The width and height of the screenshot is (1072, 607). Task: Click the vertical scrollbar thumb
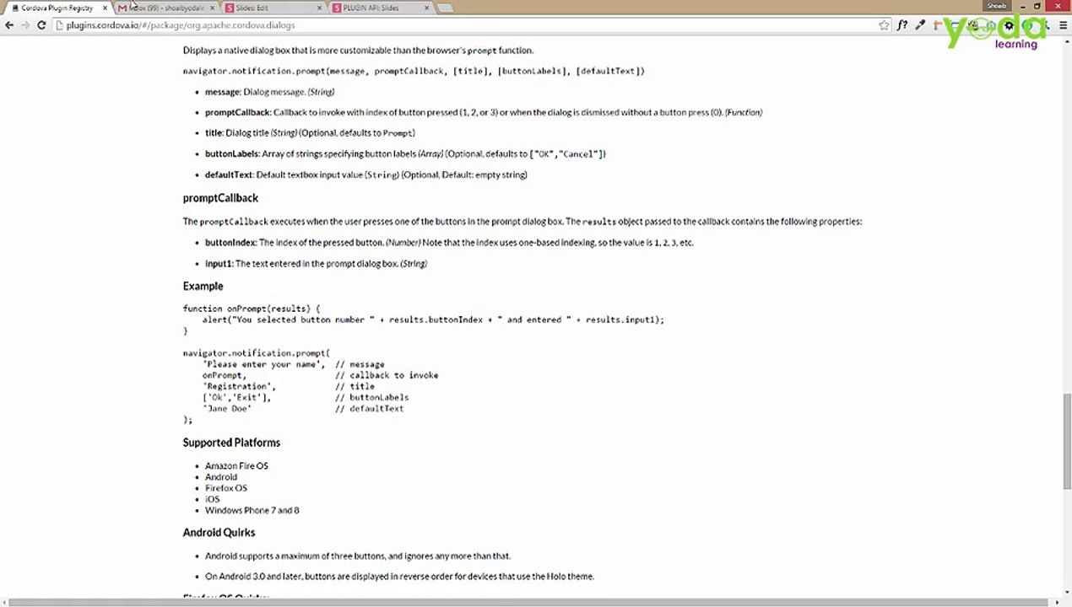tap(1066, 442)
